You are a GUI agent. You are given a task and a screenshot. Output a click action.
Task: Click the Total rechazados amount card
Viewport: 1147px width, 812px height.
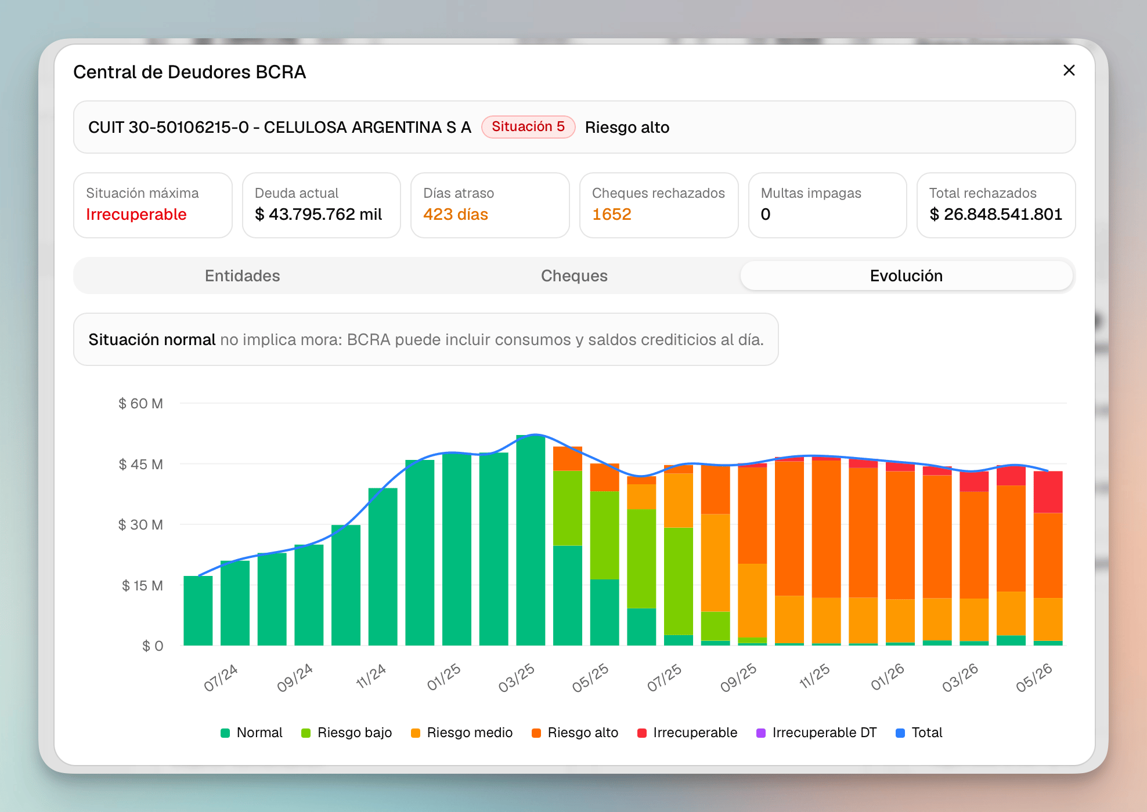[x=996, y=205]
